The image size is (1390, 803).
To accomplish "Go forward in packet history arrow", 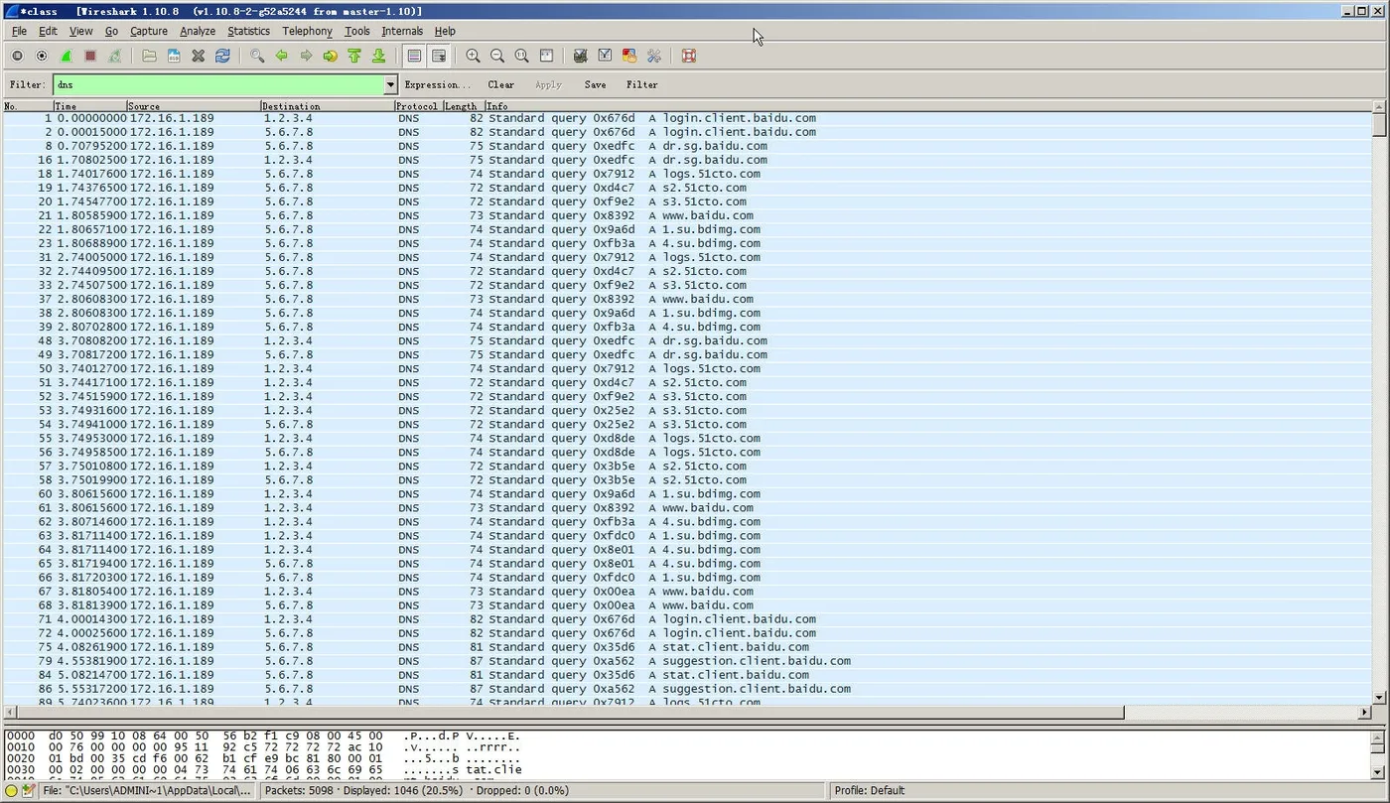I will (x=306, y=57).
